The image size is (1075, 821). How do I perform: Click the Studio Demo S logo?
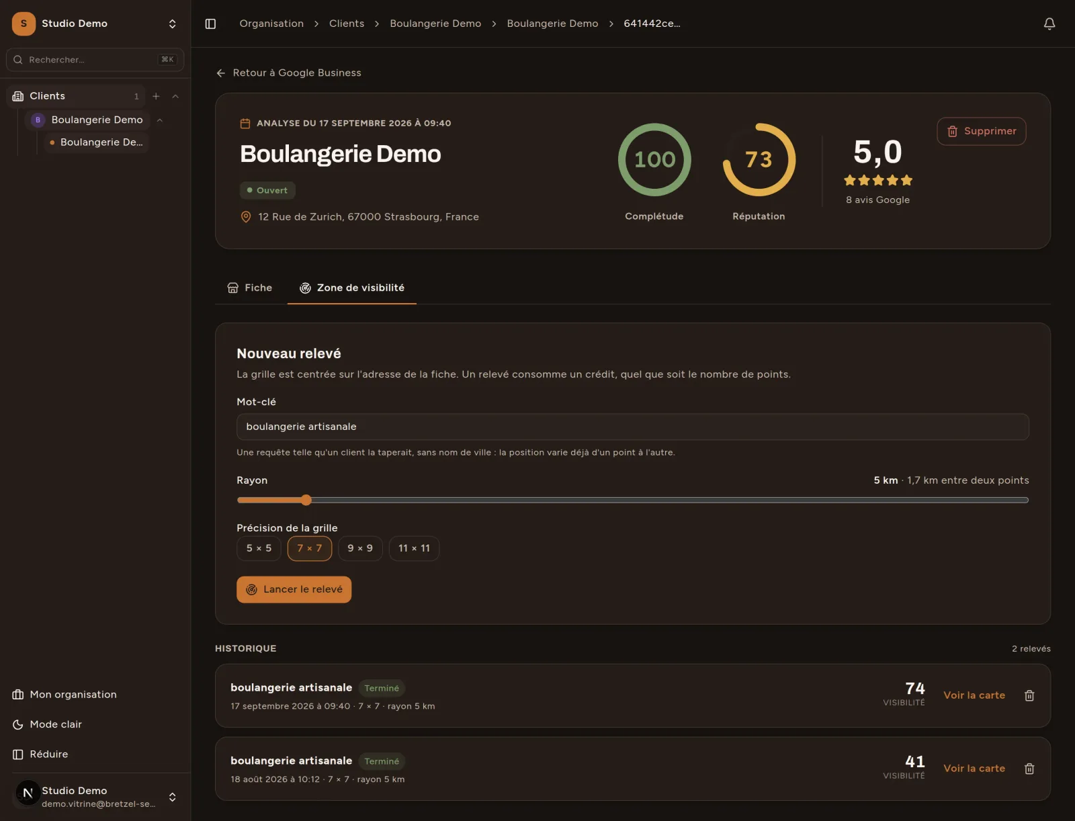(x=24, y=24)
